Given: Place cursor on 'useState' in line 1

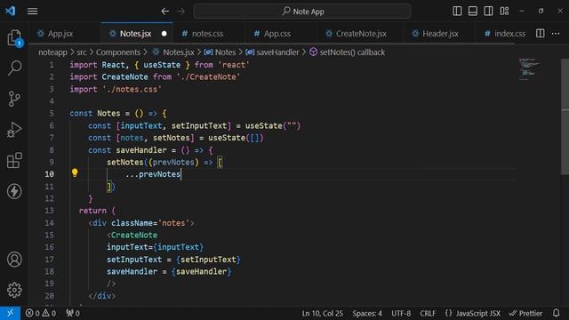Looking at the screenshot, I should (x=162, y=65).
